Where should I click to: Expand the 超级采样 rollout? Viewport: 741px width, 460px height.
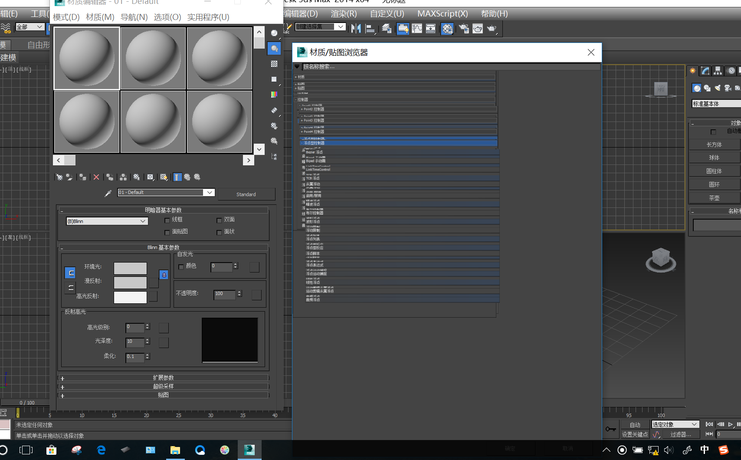click(163, 386)
